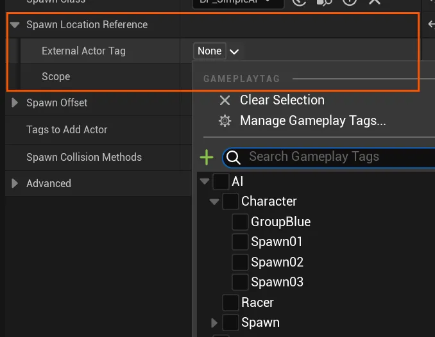
Task: Enable the Spawn01 tag checkbox
Action: (x=240, y=242)
